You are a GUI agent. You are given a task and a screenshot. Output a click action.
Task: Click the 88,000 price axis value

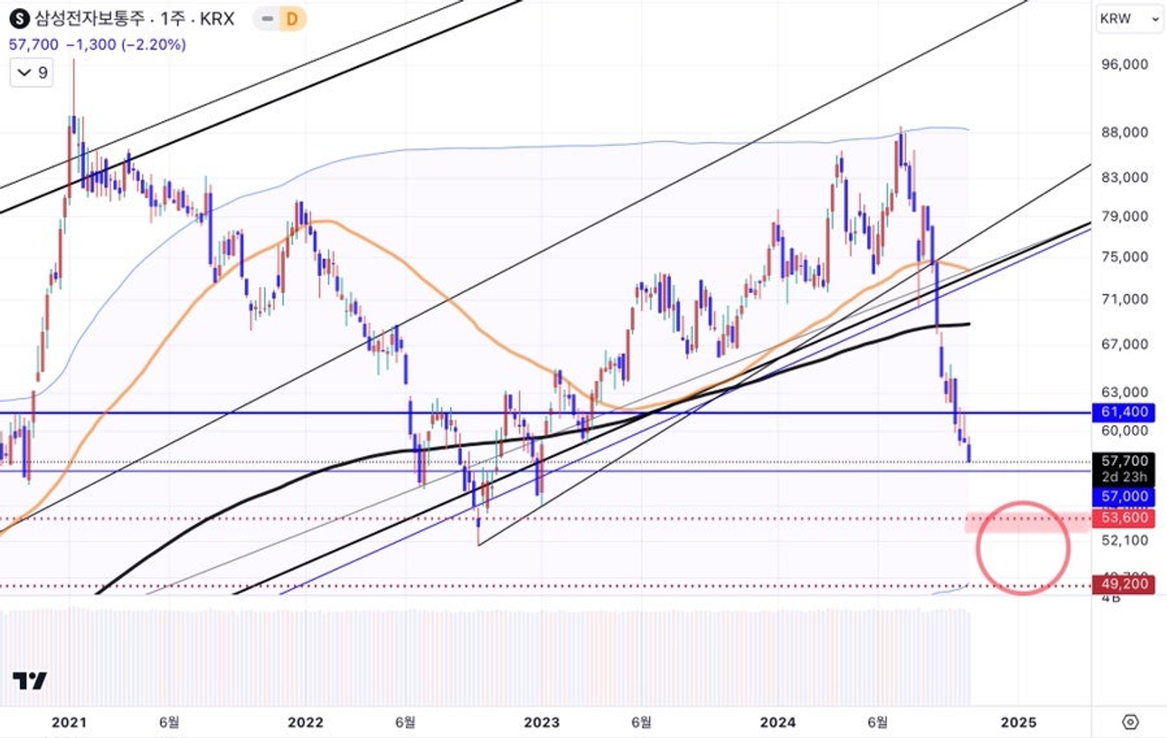point(1123,133)
